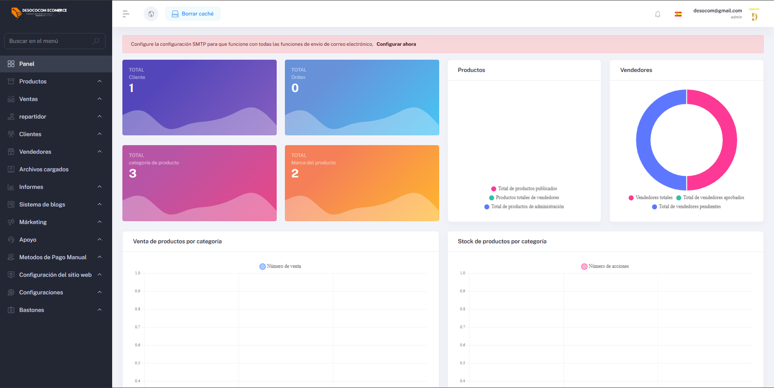Expand the Ventas submenu arrow
Image resolution: width=774 pixels, height=388 pixels.
[x=100, y=99]
